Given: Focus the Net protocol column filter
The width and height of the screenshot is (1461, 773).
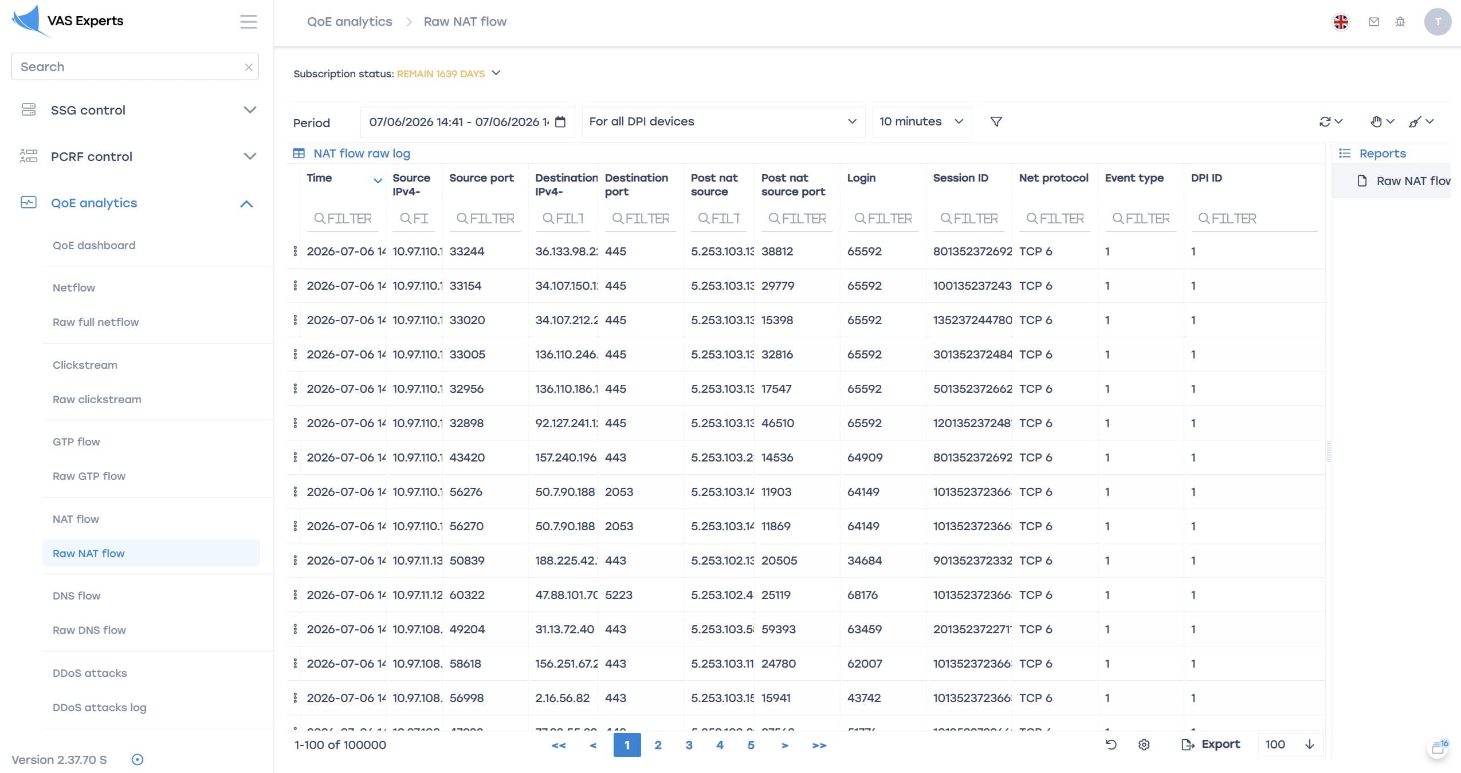Looking at the screenshot, I should pos(1055,219).
